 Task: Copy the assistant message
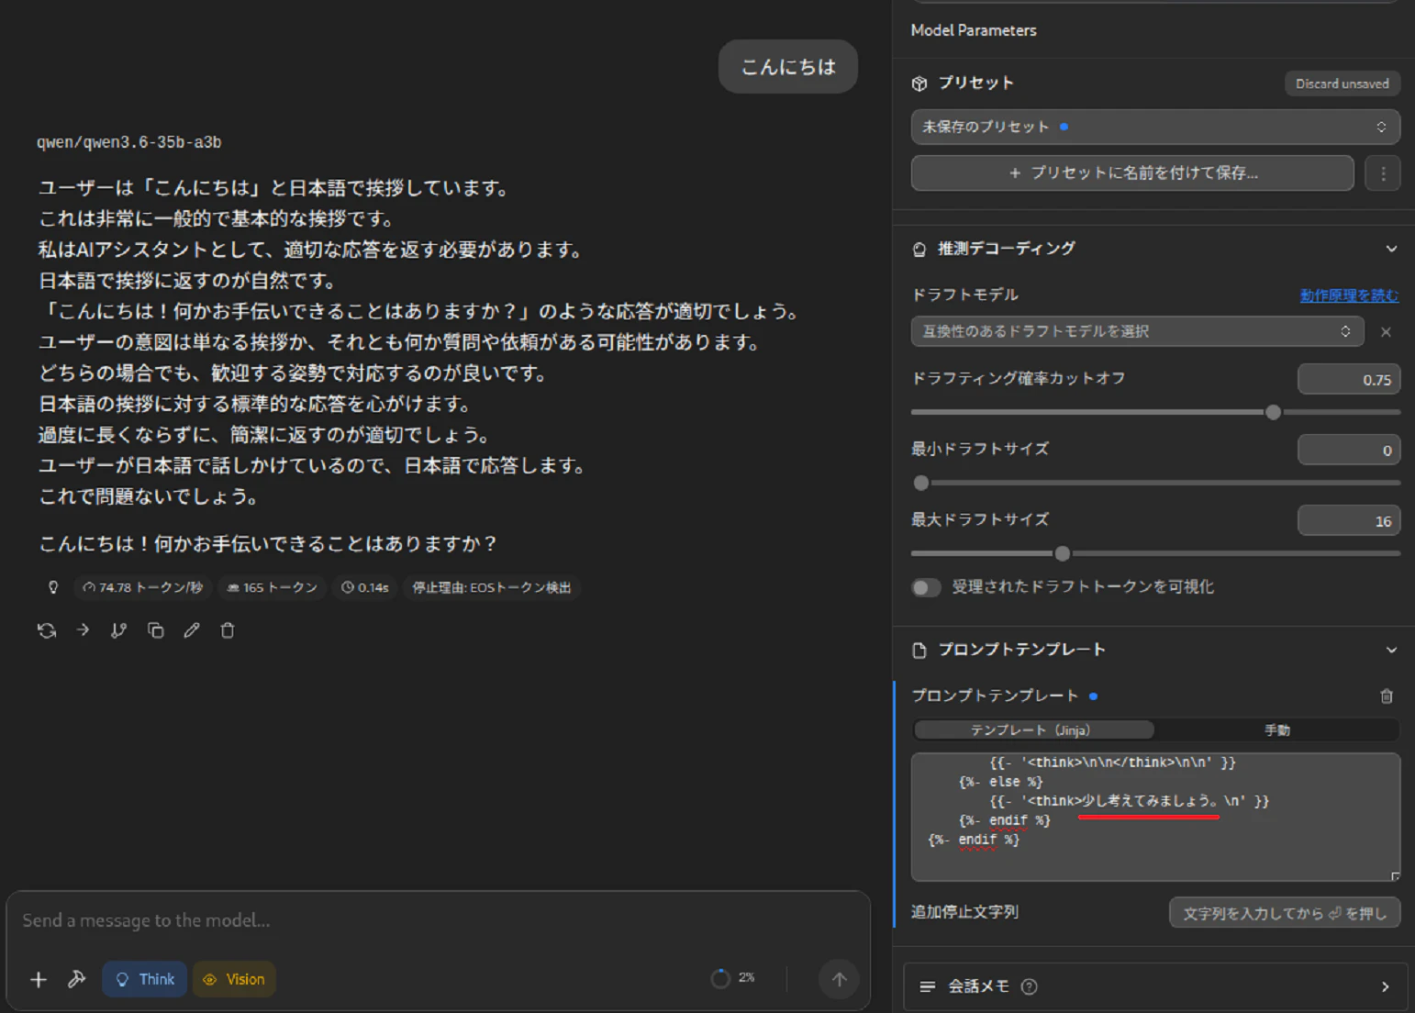pos(155,630)
